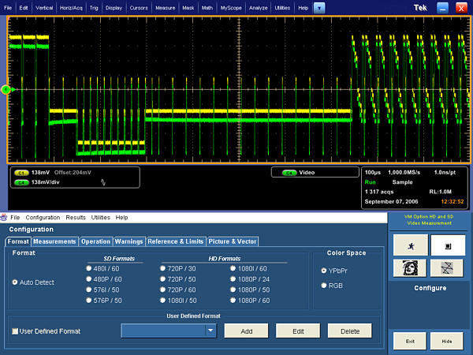Enable the User Defined Format checkbox
Image resolution: width=473 pixels, height=355 pixels.
(16, 331)
